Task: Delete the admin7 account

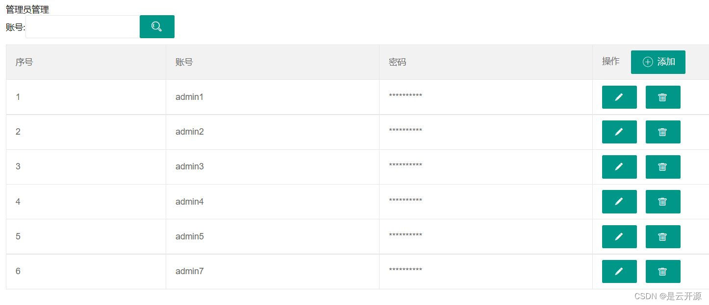Action: coord(663,271)
